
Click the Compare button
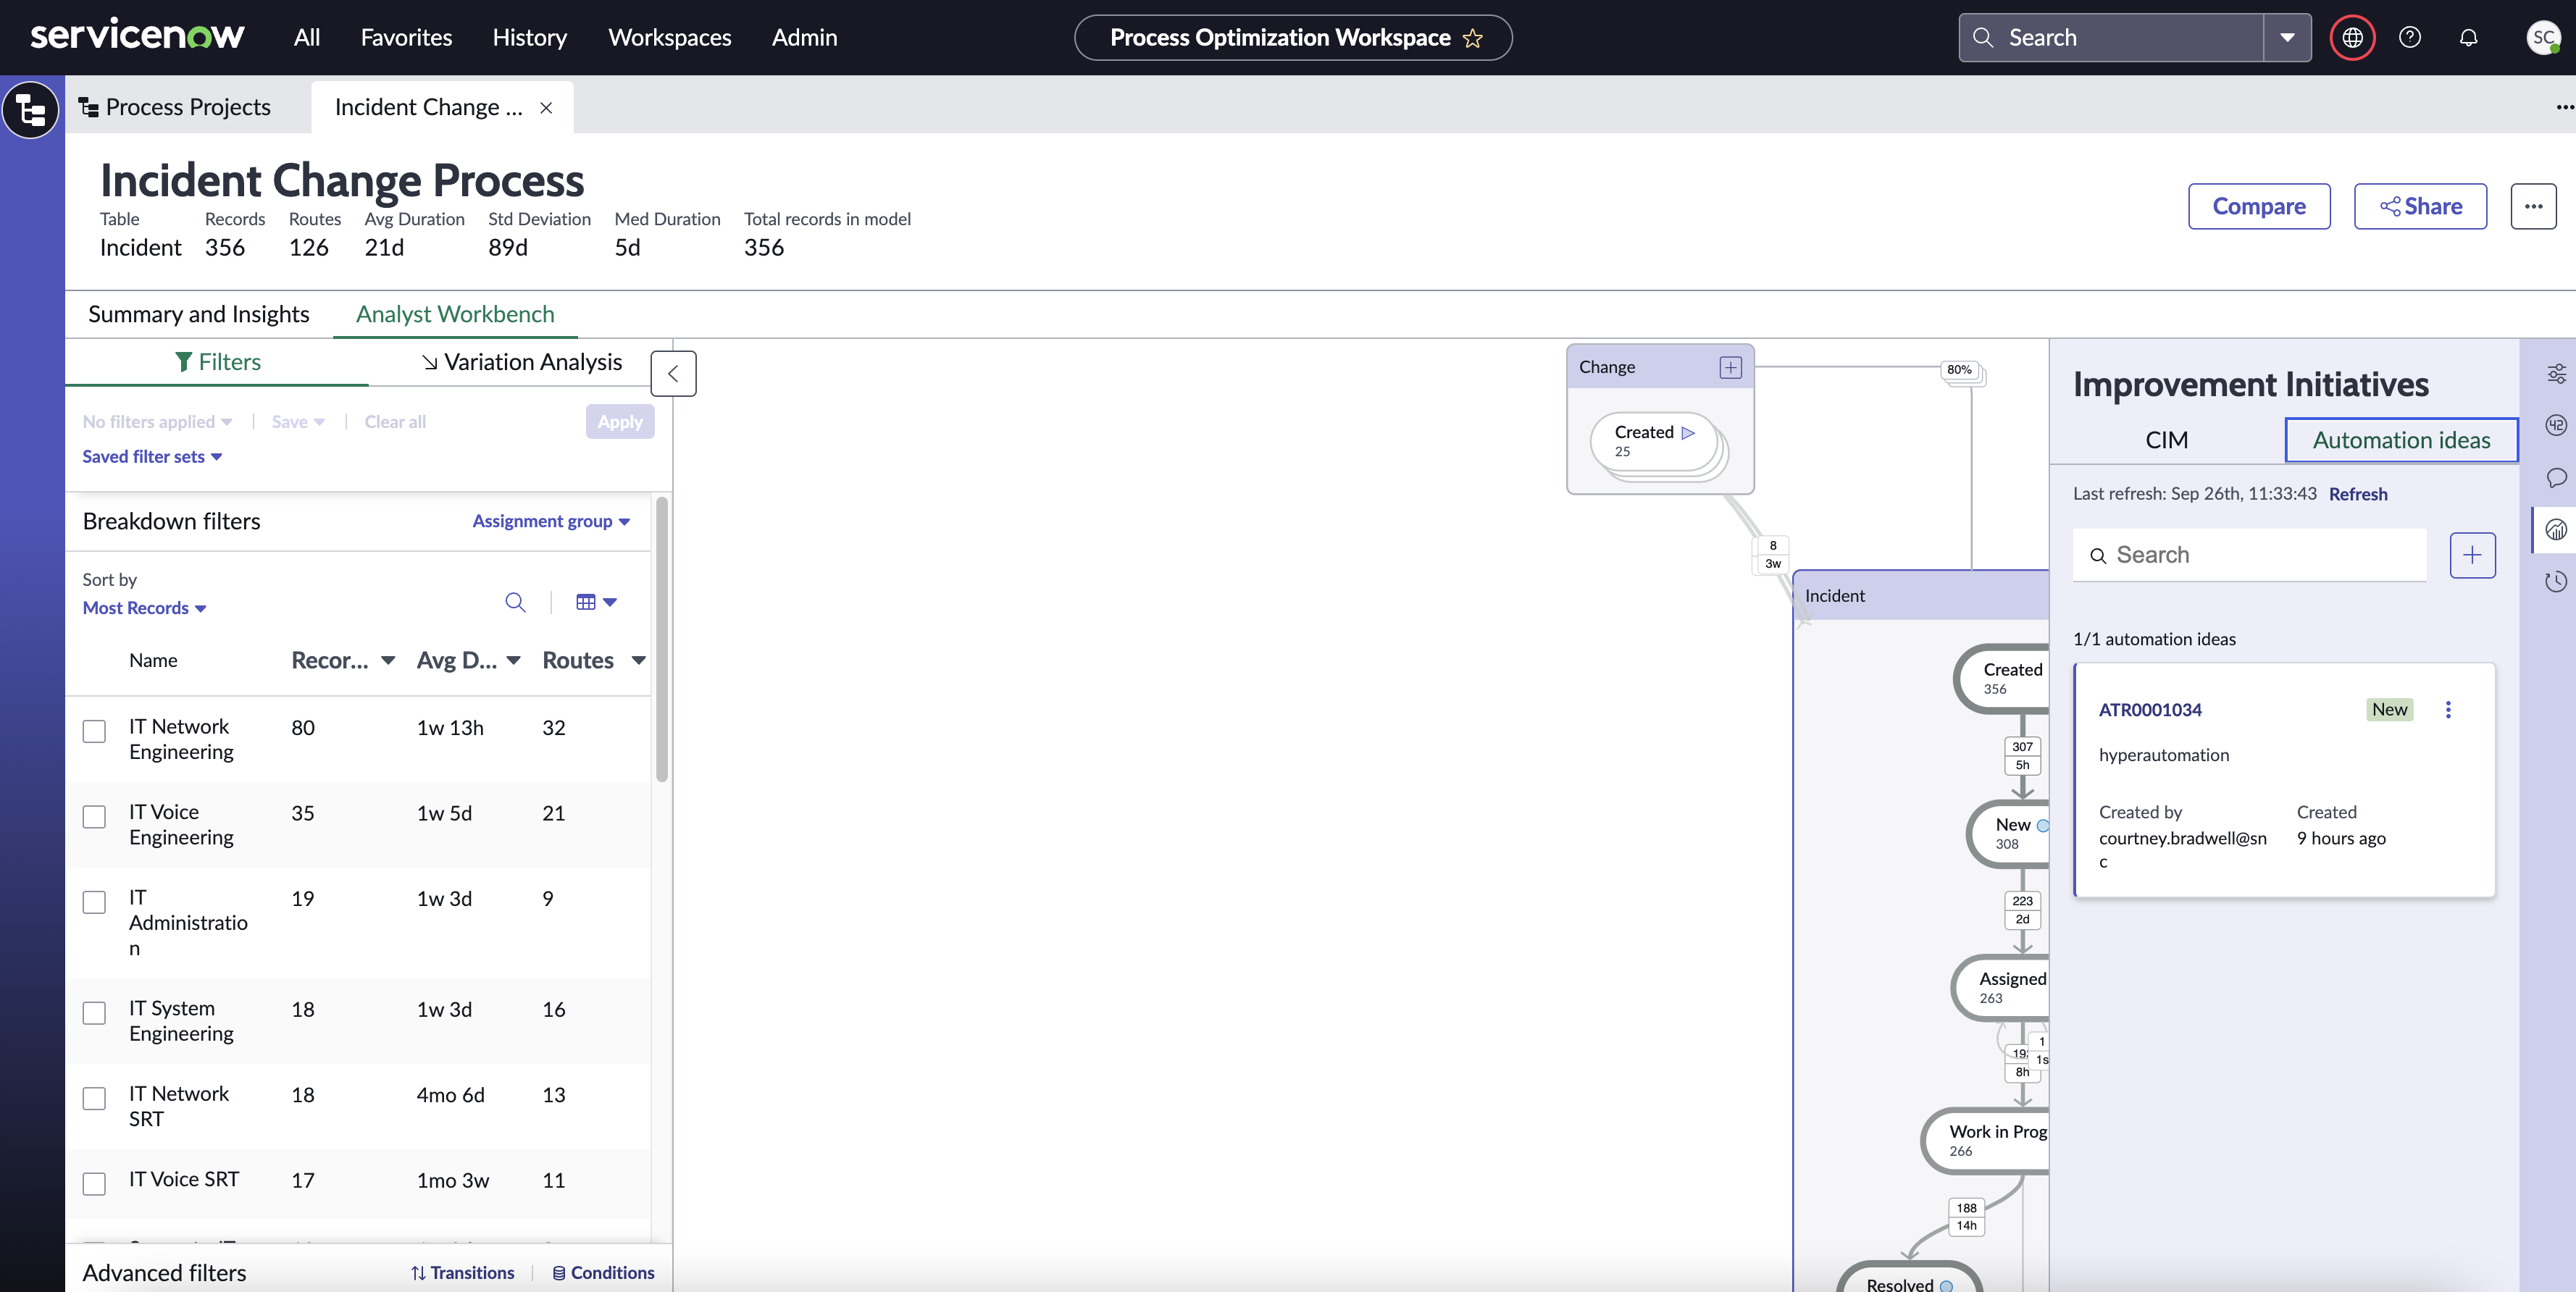[x=2259, y=206]
